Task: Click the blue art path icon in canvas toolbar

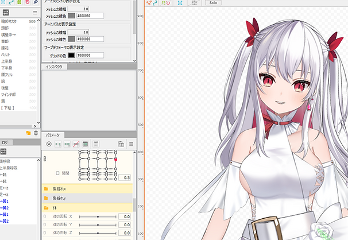Action: pos(155,3)
